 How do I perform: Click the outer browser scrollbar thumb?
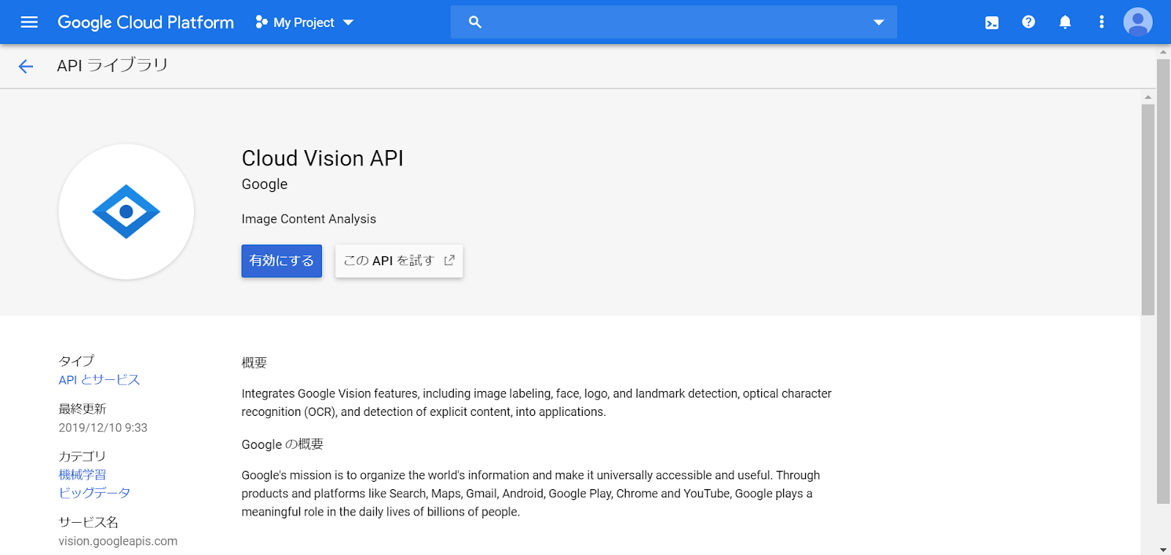1163,281
